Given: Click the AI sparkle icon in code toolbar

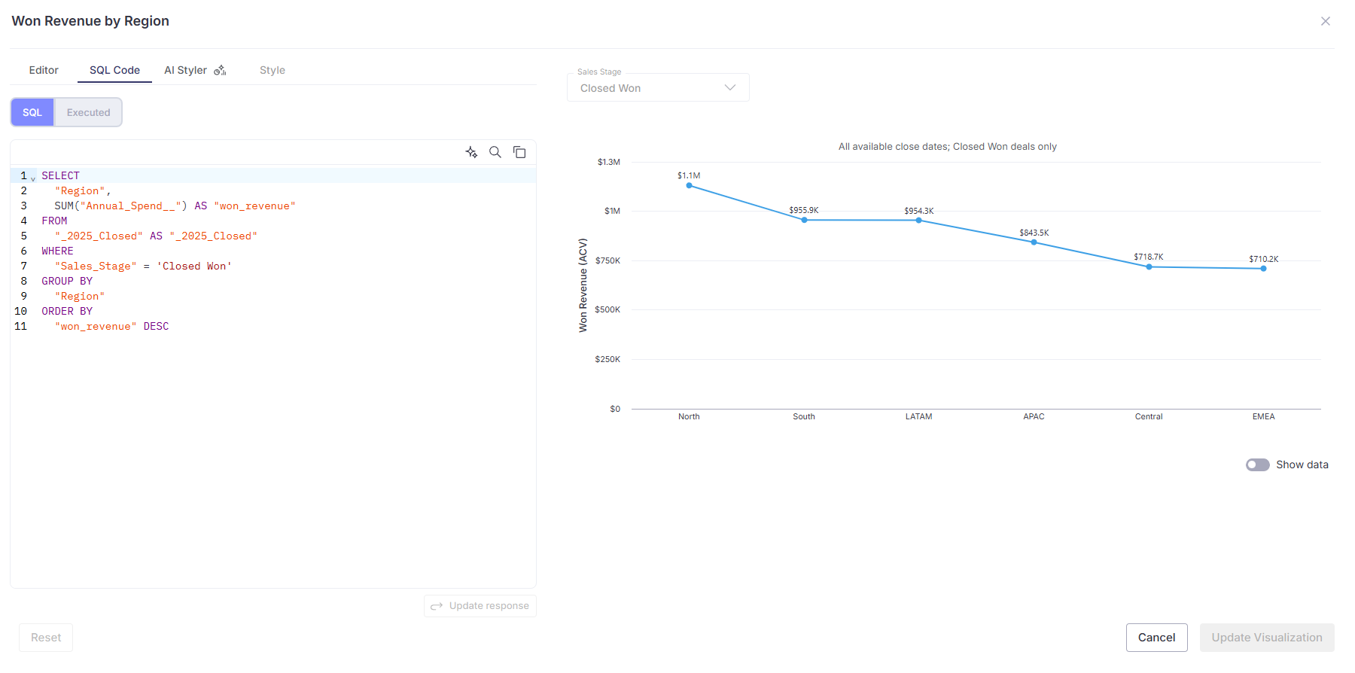Looking at the screenshot, I should [472, 152].
